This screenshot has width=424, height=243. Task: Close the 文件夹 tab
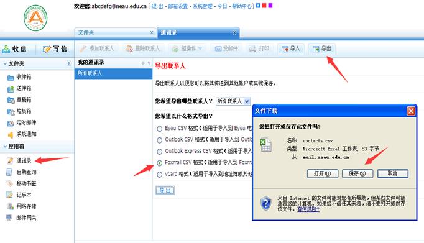152,33
